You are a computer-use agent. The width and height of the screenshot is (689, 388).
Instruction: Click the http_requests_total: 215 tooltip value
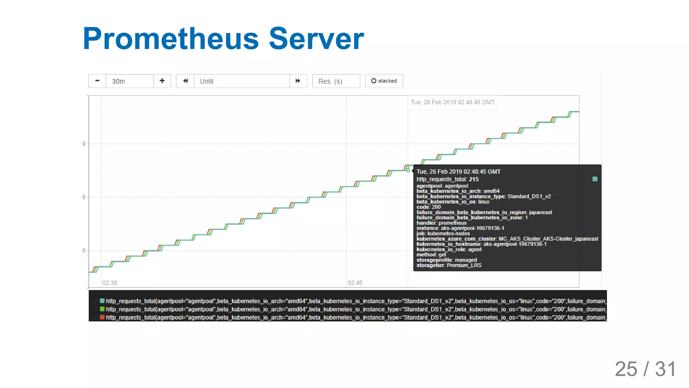pyautogui.click(x=447, y=179)
